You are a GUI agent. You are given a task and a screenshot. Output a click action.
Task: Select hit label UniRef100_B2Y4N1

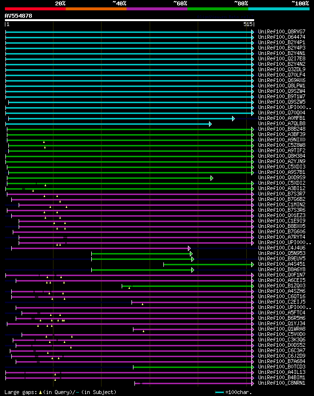282,53
